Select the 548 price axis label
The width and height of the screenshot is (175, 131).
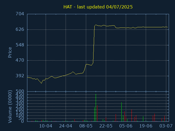click(x=20, y=45)
